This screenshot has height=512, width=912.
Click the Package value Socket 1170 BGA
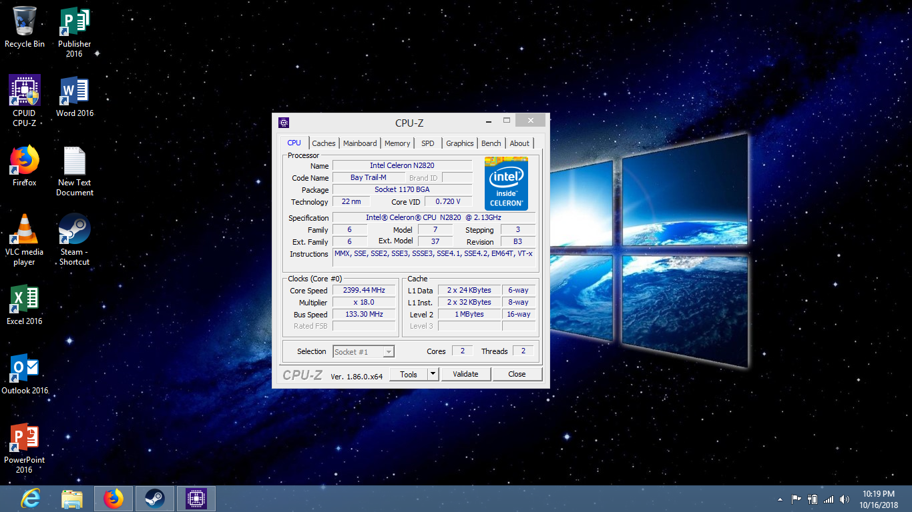click(x=403, y=189)
